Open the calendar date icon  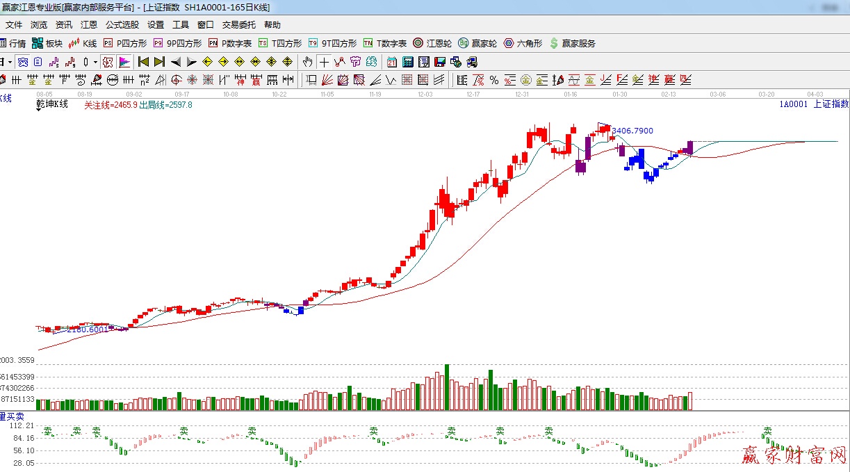coord(392,62)
